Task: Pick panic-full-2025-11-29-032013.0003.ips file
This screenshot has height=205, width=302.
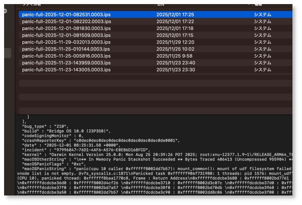Action: click(x=66, y=42)
